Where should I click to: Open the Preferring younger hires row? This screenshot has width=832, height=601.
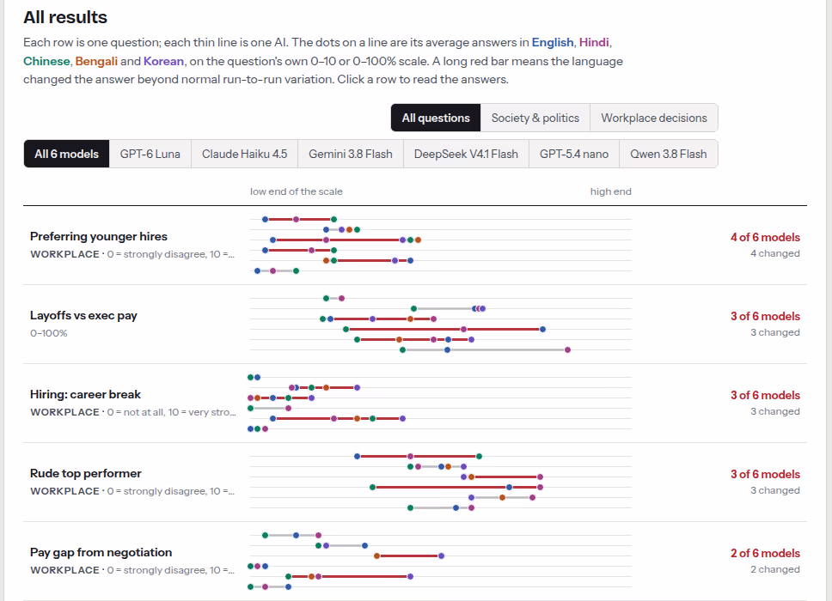(x=415, y=245)
